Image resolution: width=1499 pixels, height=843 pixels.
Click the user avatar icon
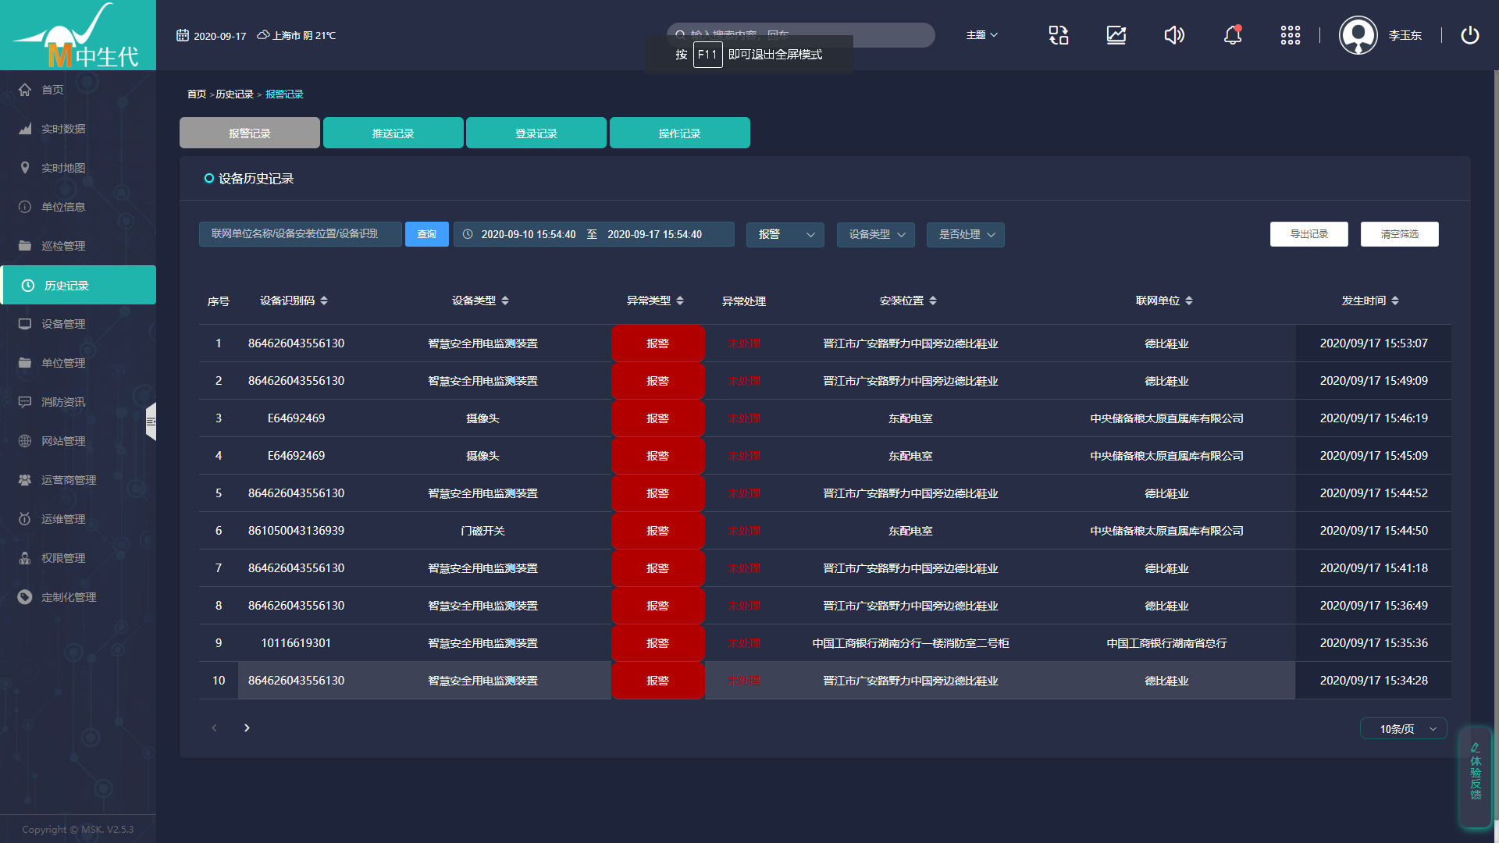1358,35
